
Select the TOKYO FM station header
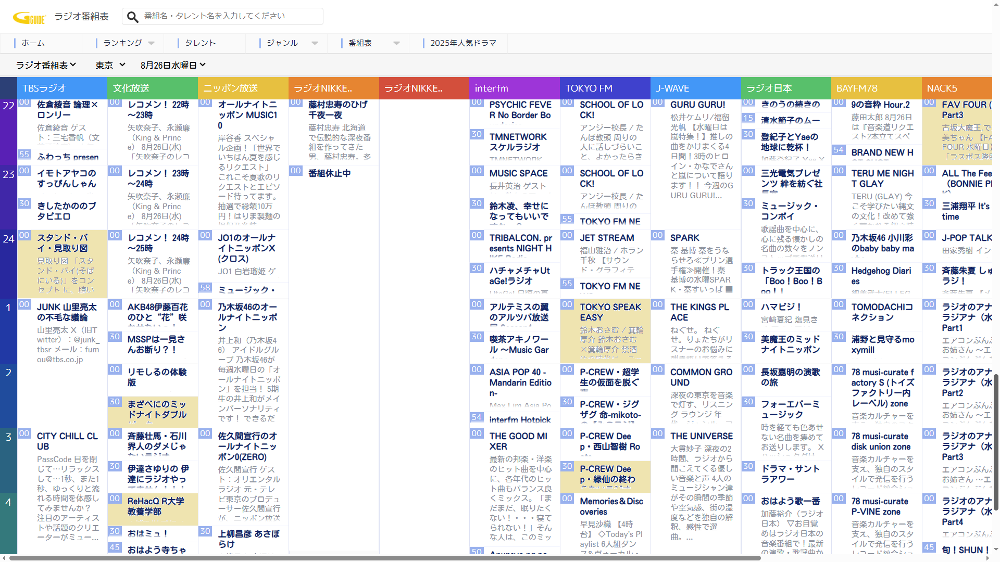tap(605, 88)
